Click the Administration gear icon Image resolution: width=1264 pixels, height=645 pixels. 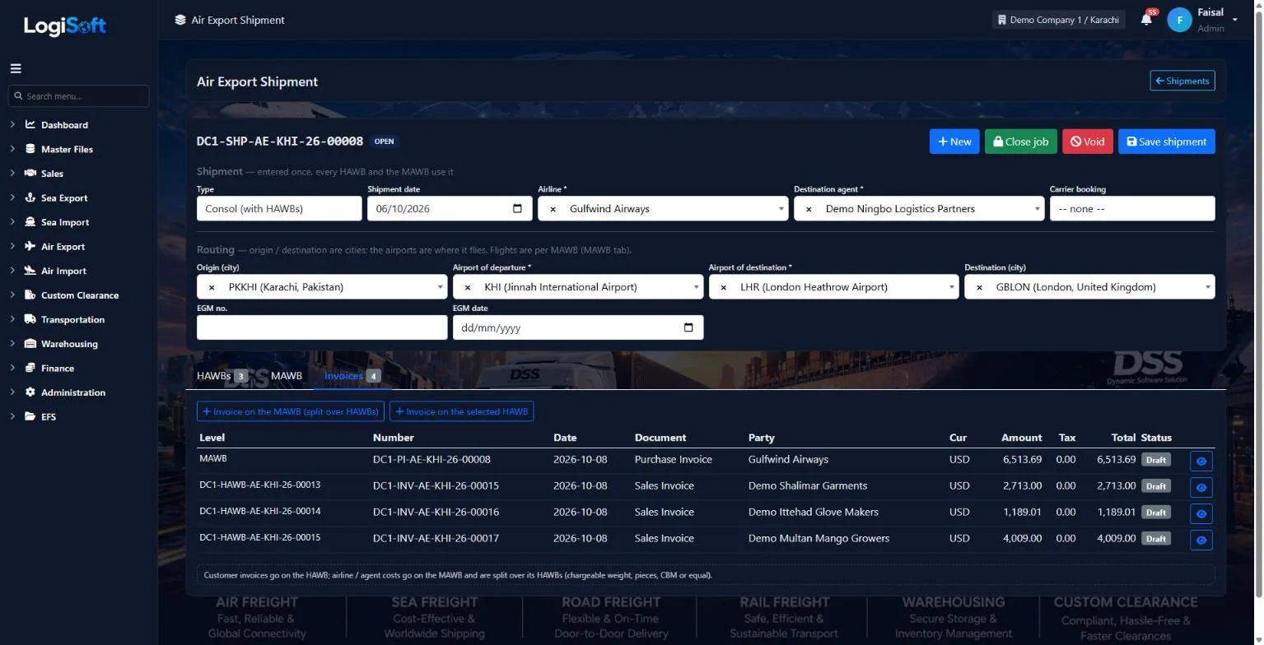[30, 392]
